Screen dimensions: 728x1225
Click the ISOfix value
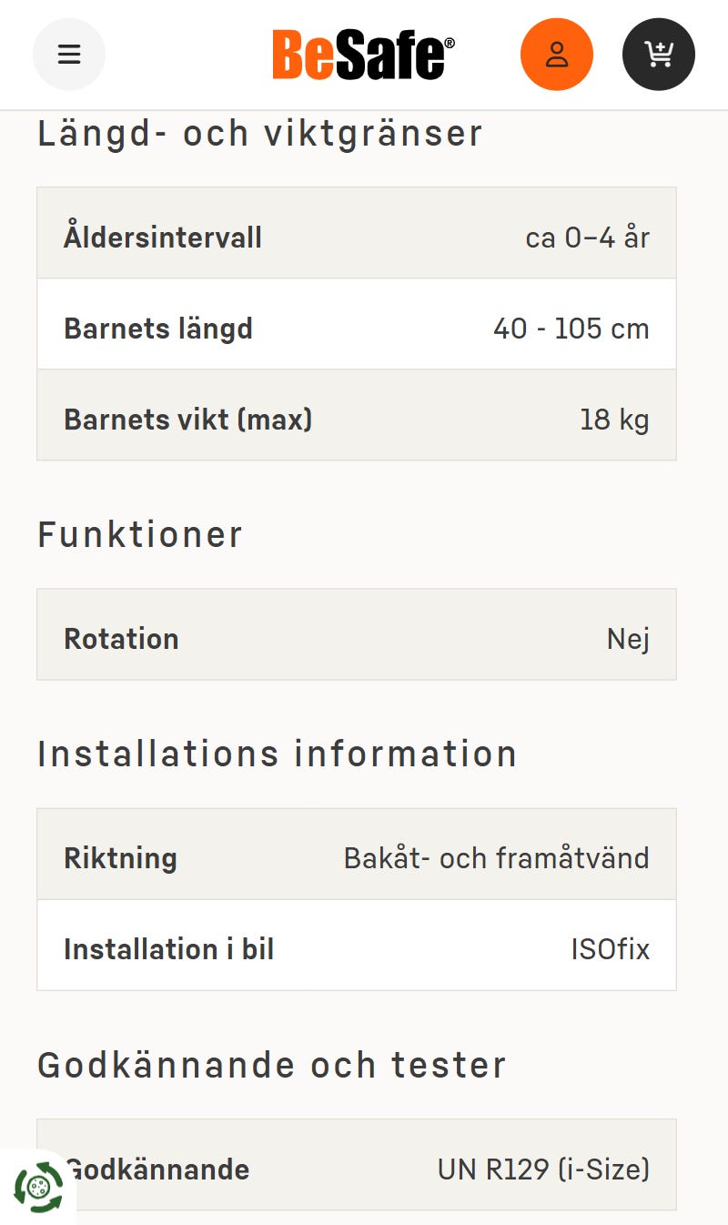tap(610, 949)
